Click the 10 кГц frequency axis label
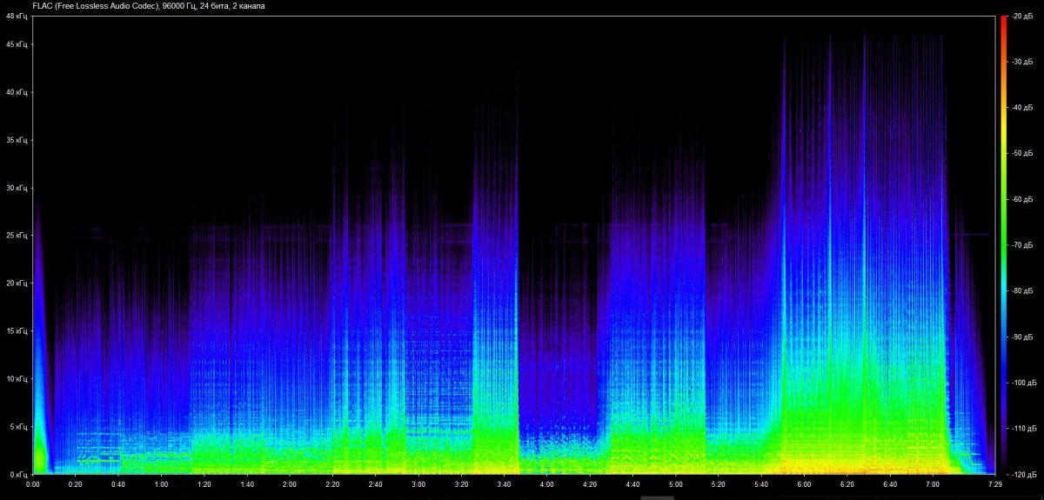1044x500 pixels. tap(15, 379)
